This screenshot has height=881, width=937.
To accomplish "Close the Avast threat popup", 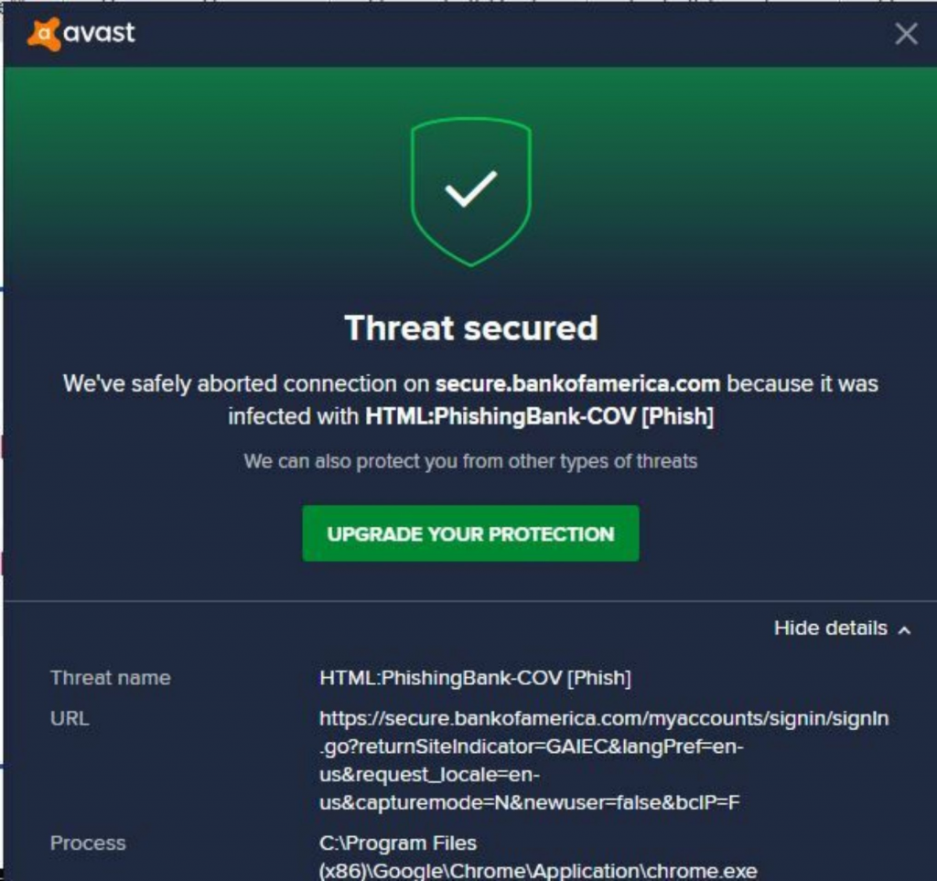I will click(906, 34).
